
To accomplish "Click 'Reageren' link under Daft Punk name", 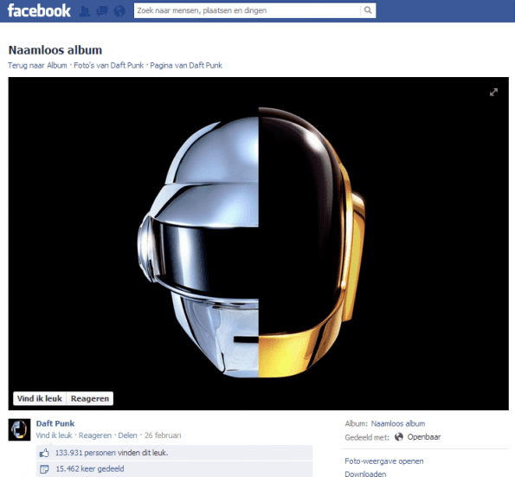I will (95, 435).
